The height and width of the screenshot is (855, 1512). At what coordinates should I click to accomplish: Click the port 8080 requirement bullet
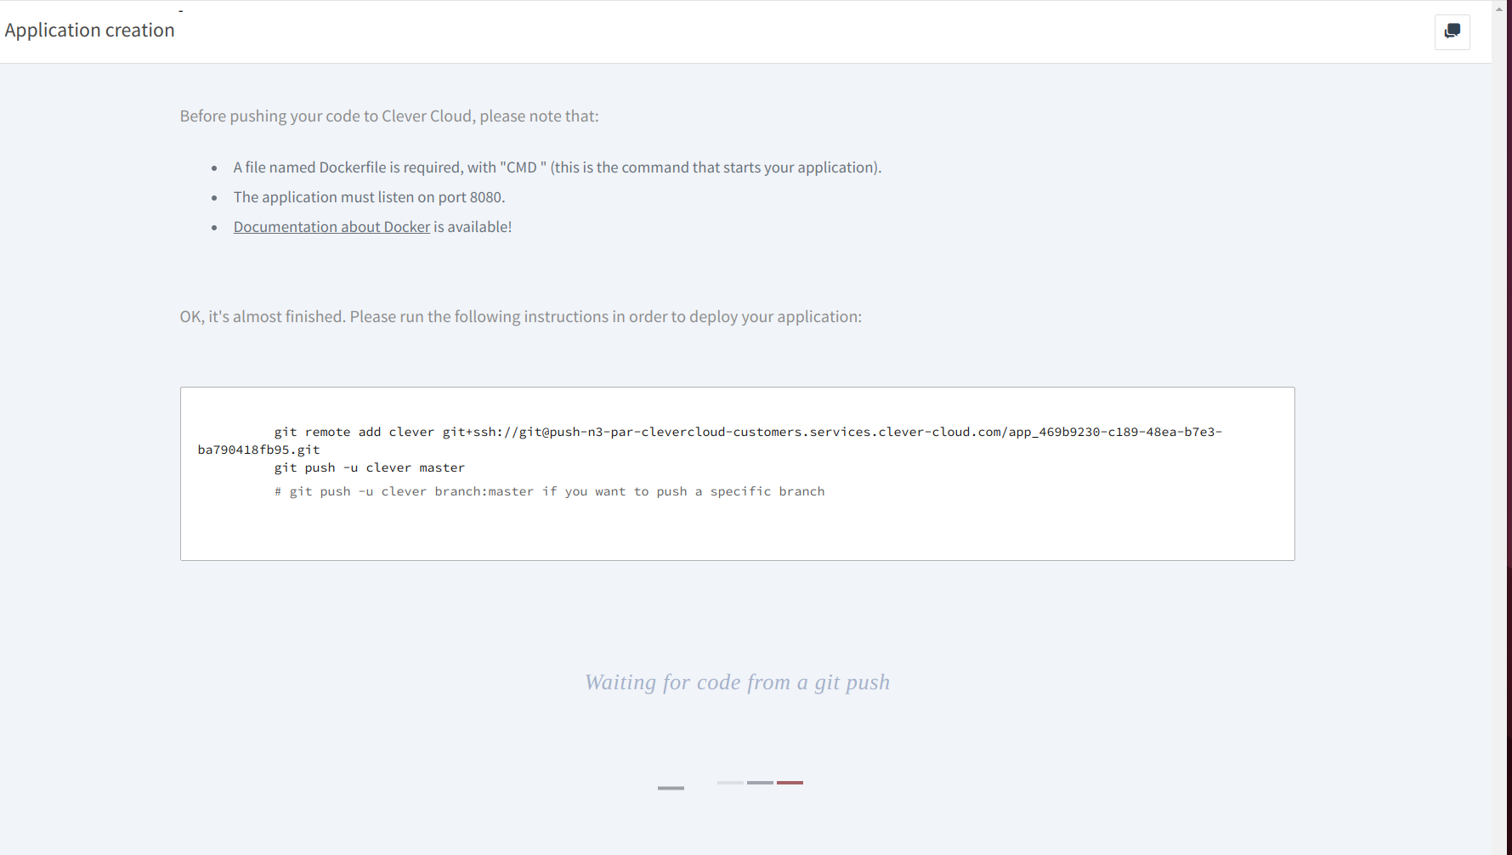coord(369,196)
